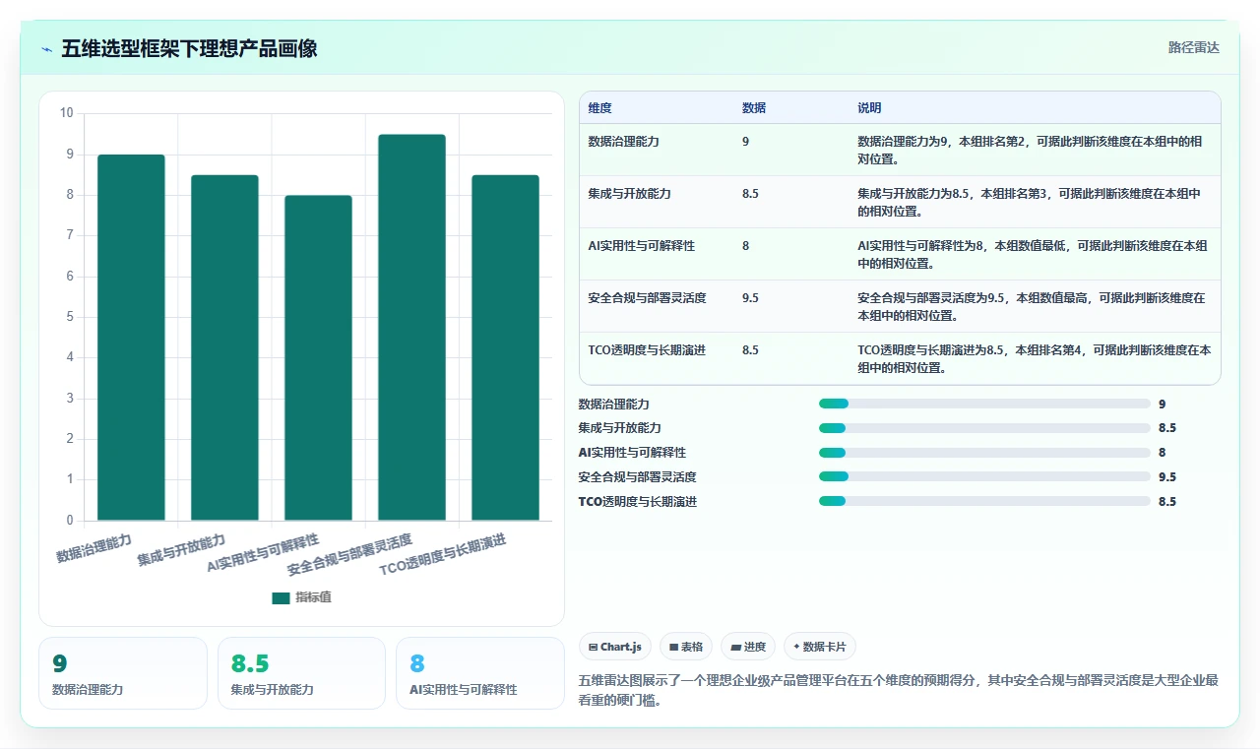Viewport: 1260px width, 749px height.
Task: Click the 安全合规与部署灵活度 progress bar
Action: click(x=984, y=476)
